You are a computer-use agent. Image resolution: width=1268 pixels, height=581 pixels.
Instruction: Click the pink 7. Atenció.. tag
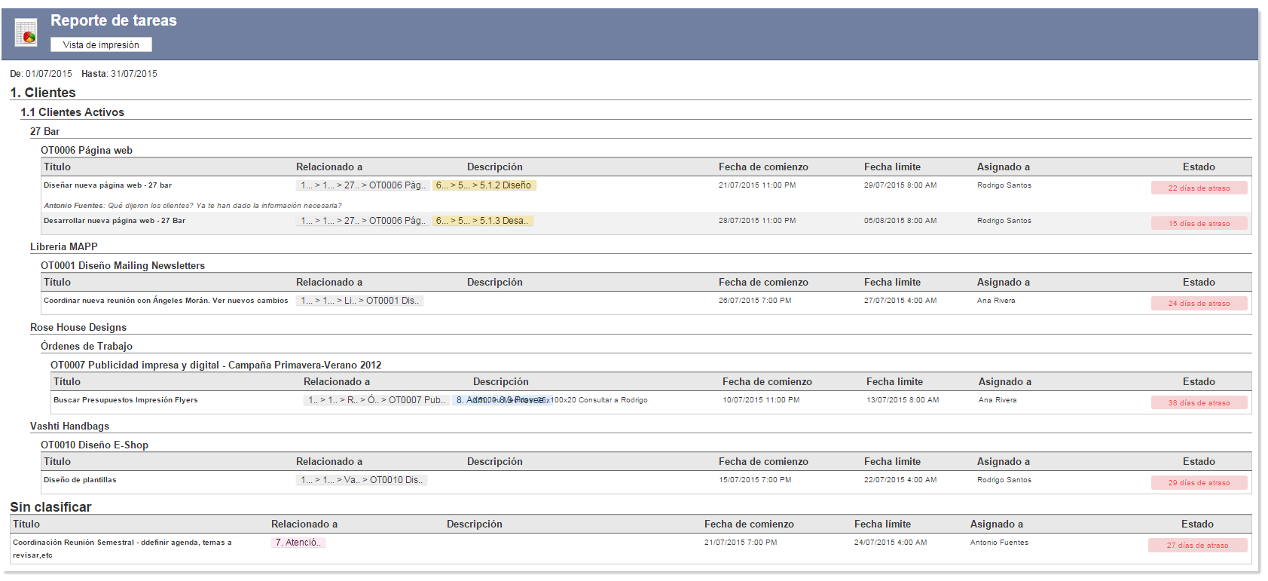[x=298, y=543]
